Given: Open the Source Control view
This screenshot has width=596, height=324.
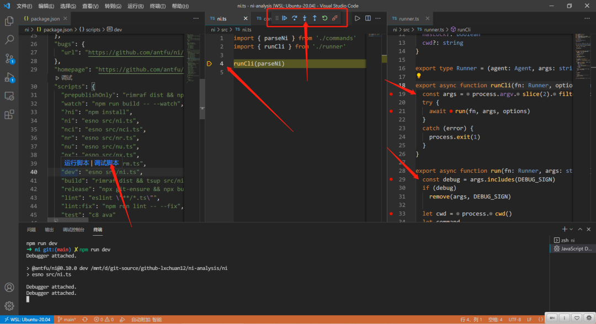Looking at the screenshot, I should (x=9, y=59).
